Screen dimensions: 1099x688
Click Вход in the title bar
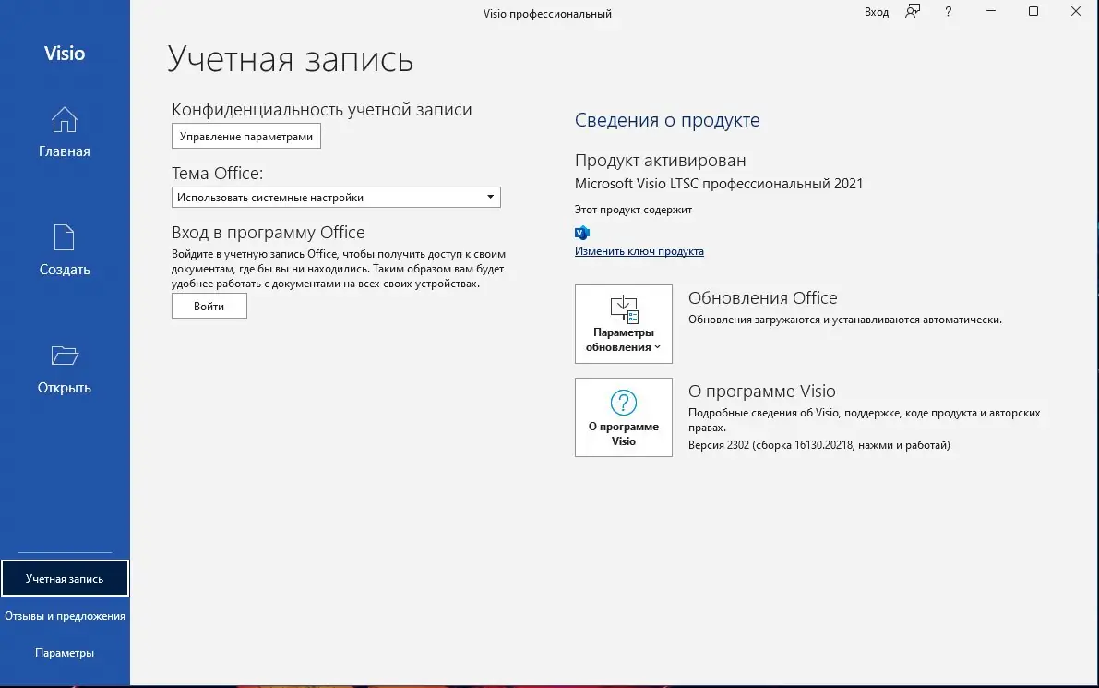tap(875, 12)
